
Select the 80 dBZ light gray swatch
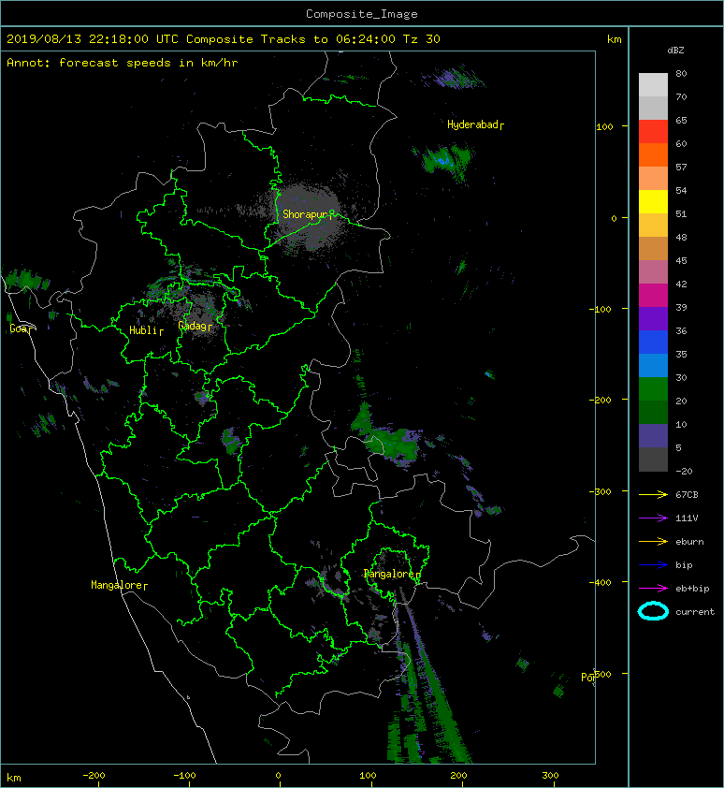point(653,84)
